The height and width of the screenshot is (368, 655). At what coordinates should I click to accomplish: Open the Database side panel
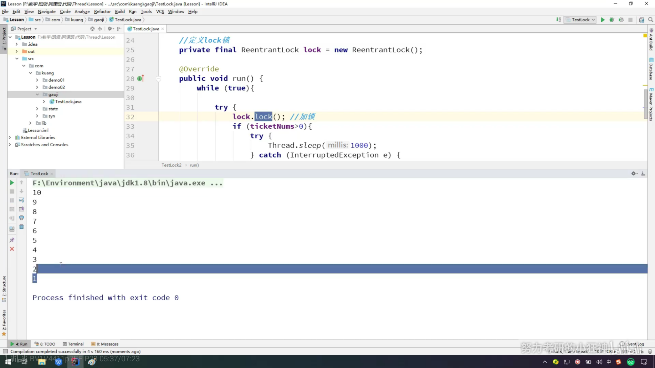point(651,69)
